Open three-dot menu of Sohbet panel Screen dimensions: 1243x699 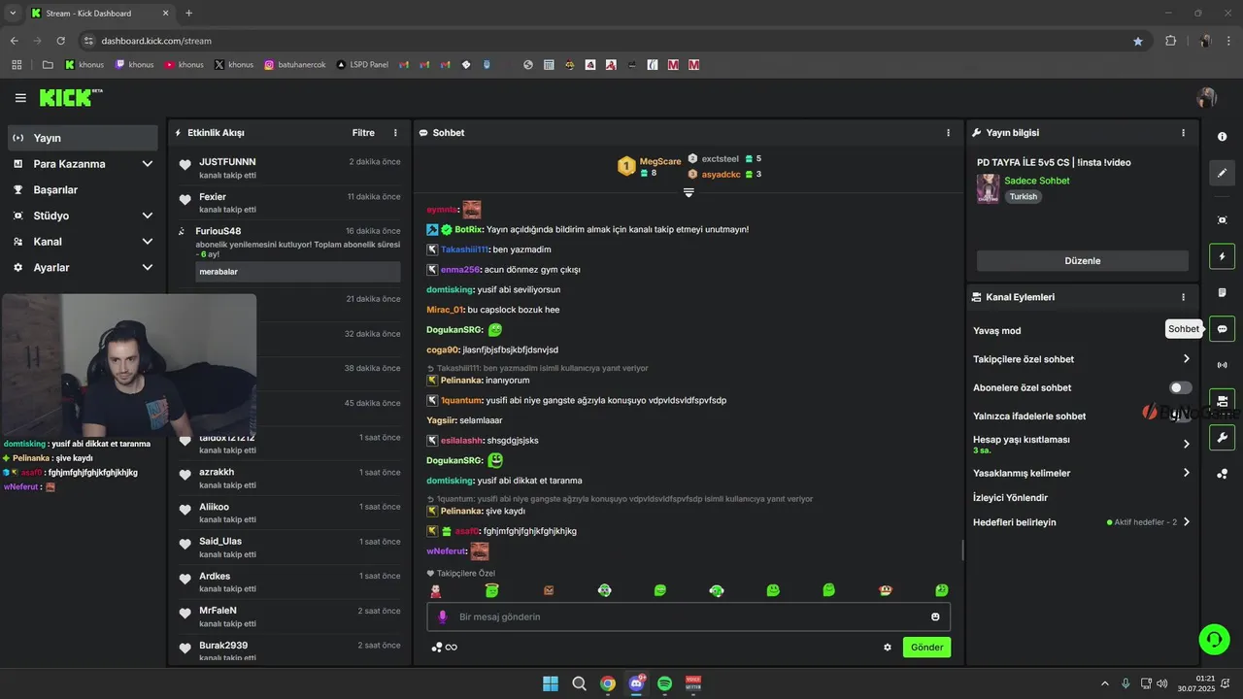[x=949, y=133]
